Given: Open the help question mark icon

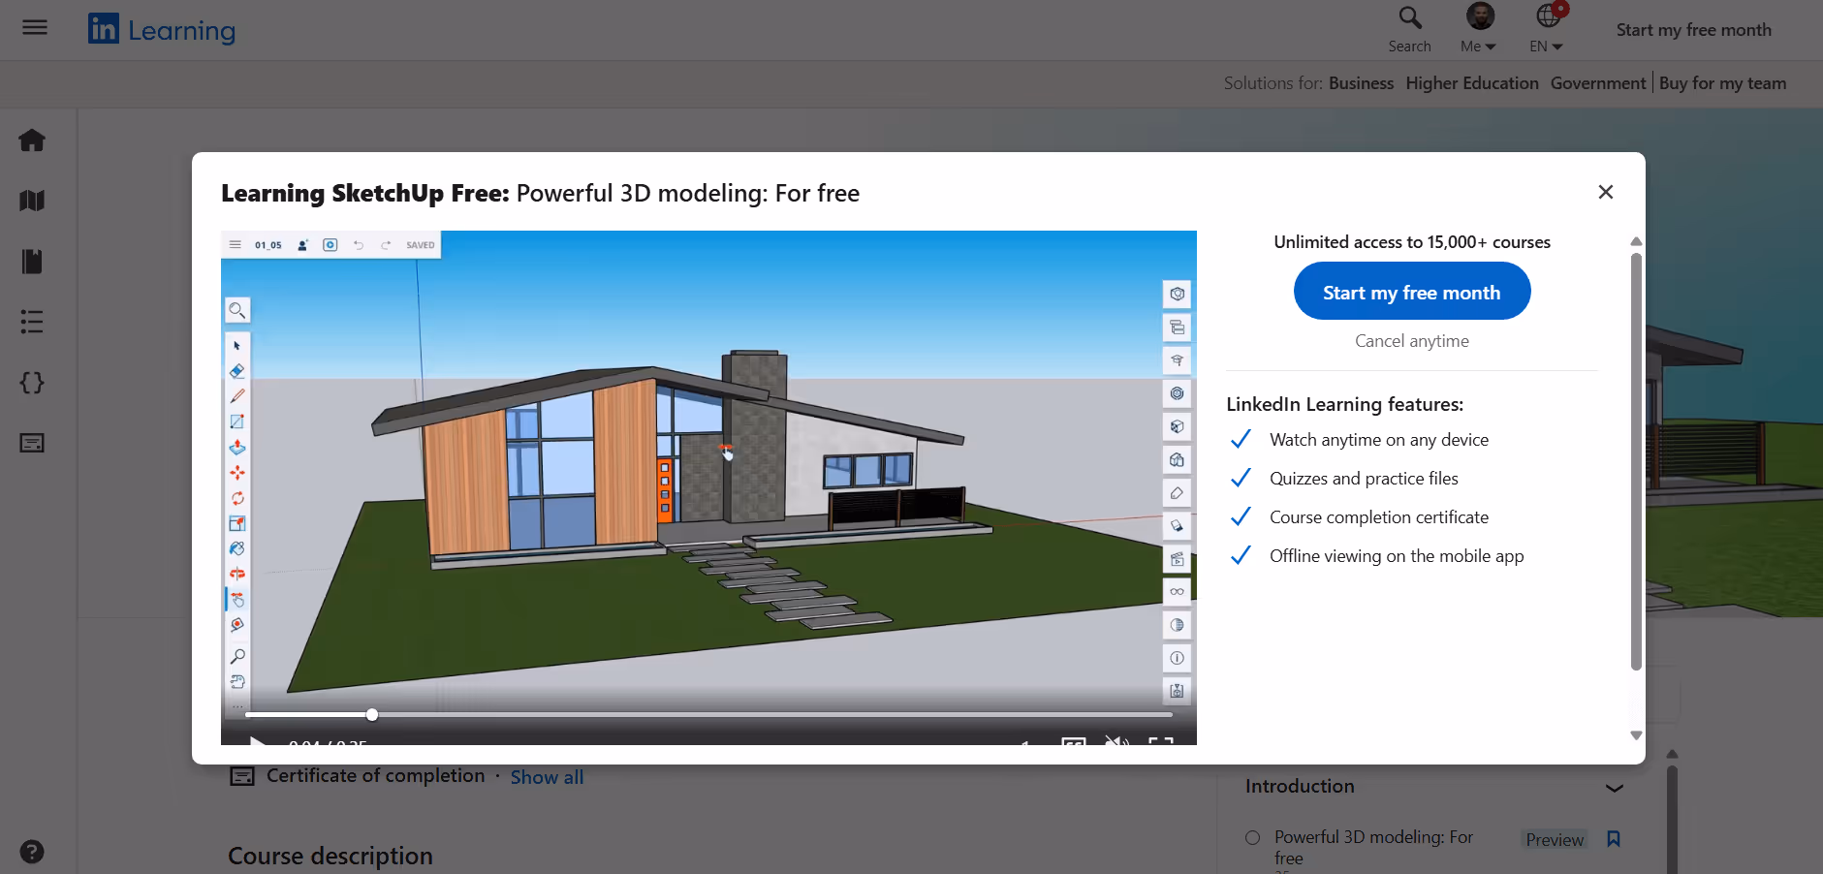Looking at the screenshot, I should point(32,852).
